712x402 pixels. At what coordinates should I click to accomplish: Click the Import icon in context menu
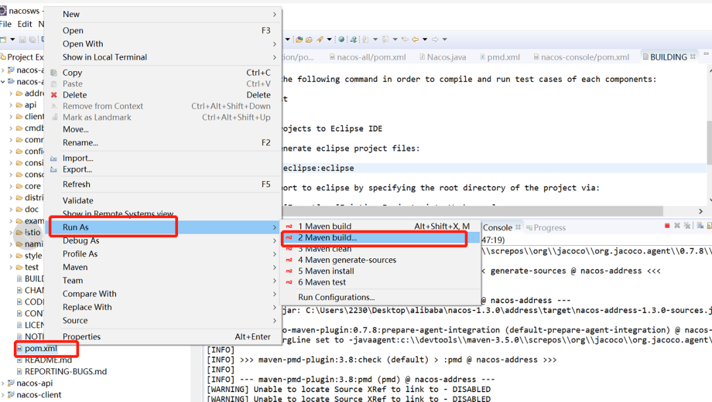53,158
